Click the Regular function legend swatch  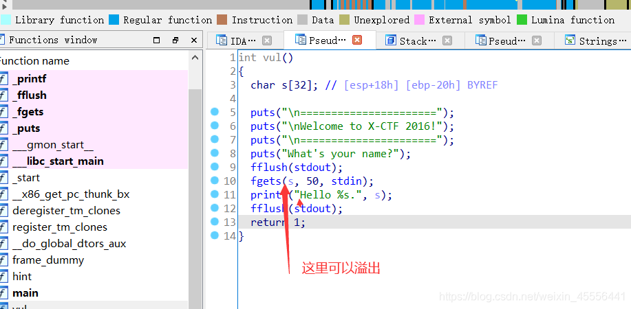point(114,20)
